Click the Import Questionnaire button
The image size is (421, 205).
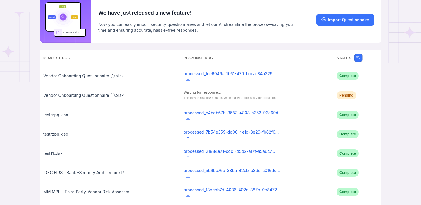[x=345, y=20]
